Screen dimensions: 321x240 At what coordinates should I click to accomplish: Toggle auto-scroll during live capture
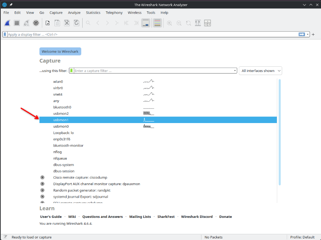[145, 23]
